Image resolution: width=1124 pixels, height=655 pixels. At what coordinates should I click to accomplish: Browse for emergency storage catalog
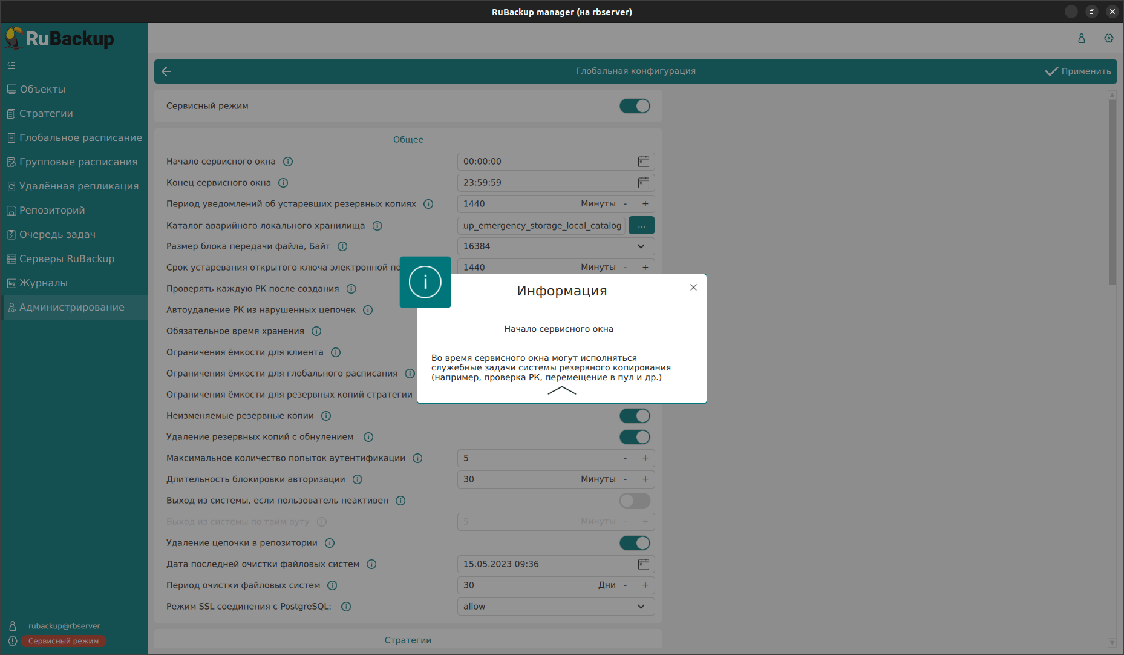(641, 226)
